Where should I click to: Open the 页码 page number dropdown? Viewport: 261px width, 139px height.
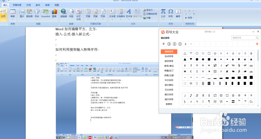[103, 14]
